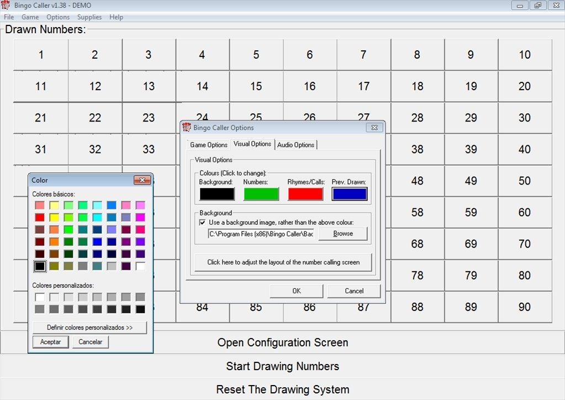Click Aceptar in the Color dialog
Image resolution: width=565 pixels, height=400 pixels.
click(x=50, y=342)
